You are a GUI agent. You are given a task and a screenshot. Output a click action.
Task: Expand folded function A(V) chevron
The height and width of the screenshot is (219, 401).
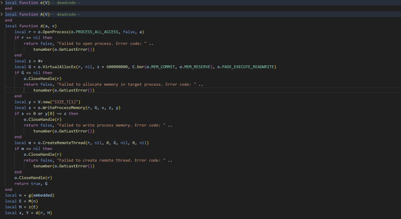pyautogui.click(x=2, y=15)
